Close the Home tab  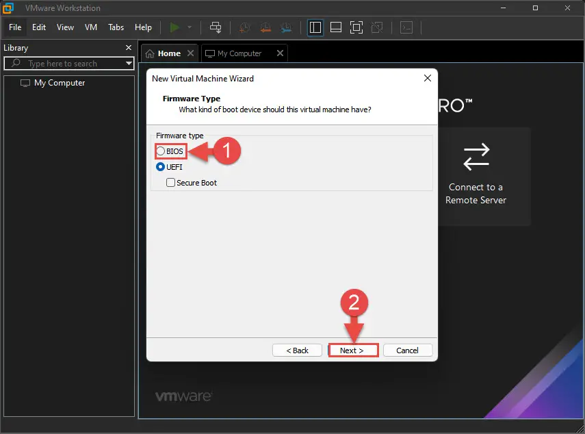point(190,53)
